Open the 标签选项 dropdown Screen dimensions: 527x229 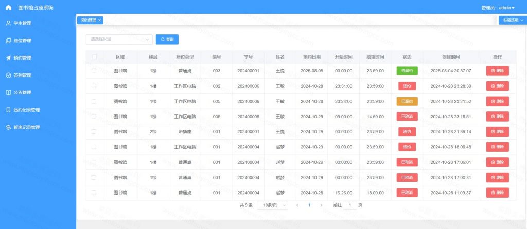513,20
